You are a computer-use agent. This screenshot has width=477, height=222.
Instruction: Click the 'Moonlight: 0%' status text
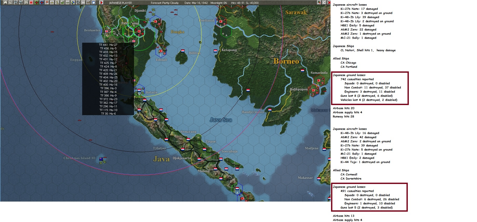click(219, 3)
